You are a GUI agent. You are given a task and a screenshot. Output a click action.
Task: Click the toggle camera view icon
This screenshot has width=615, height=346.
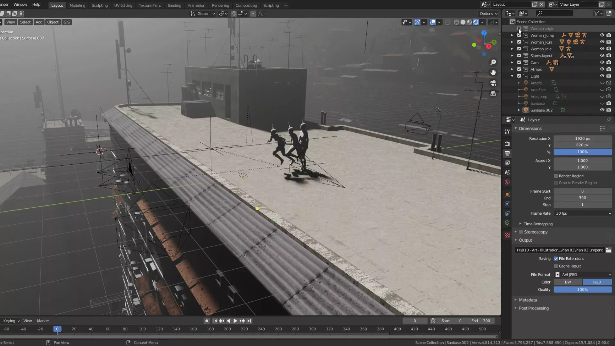tap(493, 83)
